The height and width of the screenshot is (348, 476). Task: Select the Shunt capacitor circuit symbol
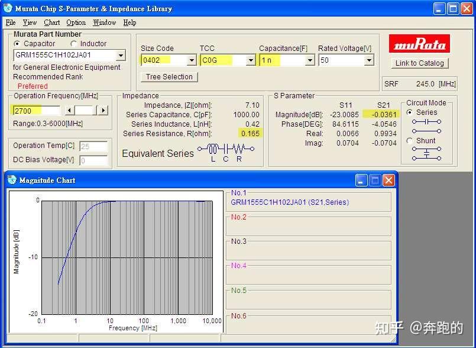pos(427,153)
